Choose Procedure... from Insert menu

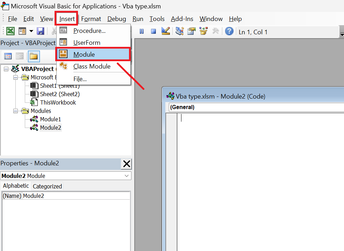click(x=93, y=31)
